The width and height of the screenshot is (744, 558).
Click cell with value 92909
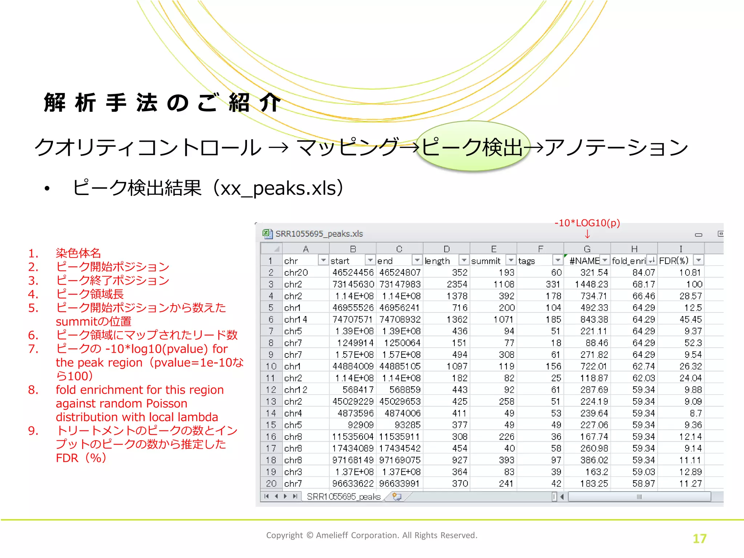[x=352, y=425]
